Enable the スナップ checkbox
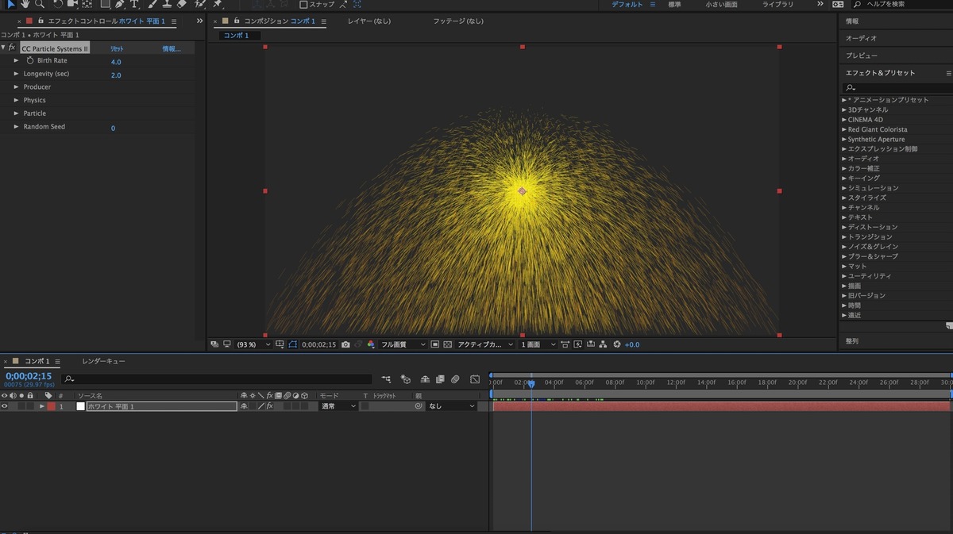 303,4
